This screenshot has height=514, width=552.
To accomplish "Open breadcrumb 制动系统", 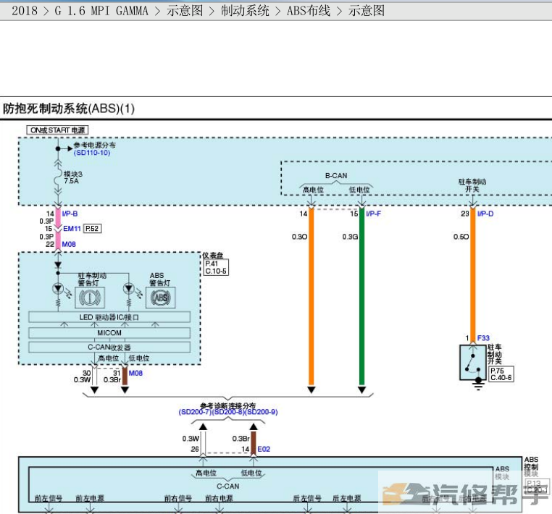I will [x=245, y=11].
